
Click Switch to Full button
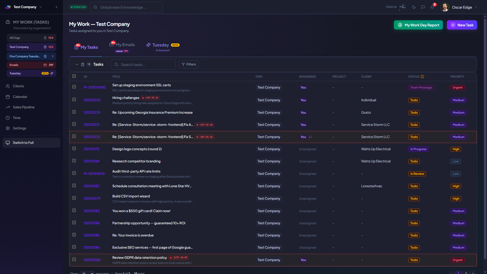coord(31,143)
